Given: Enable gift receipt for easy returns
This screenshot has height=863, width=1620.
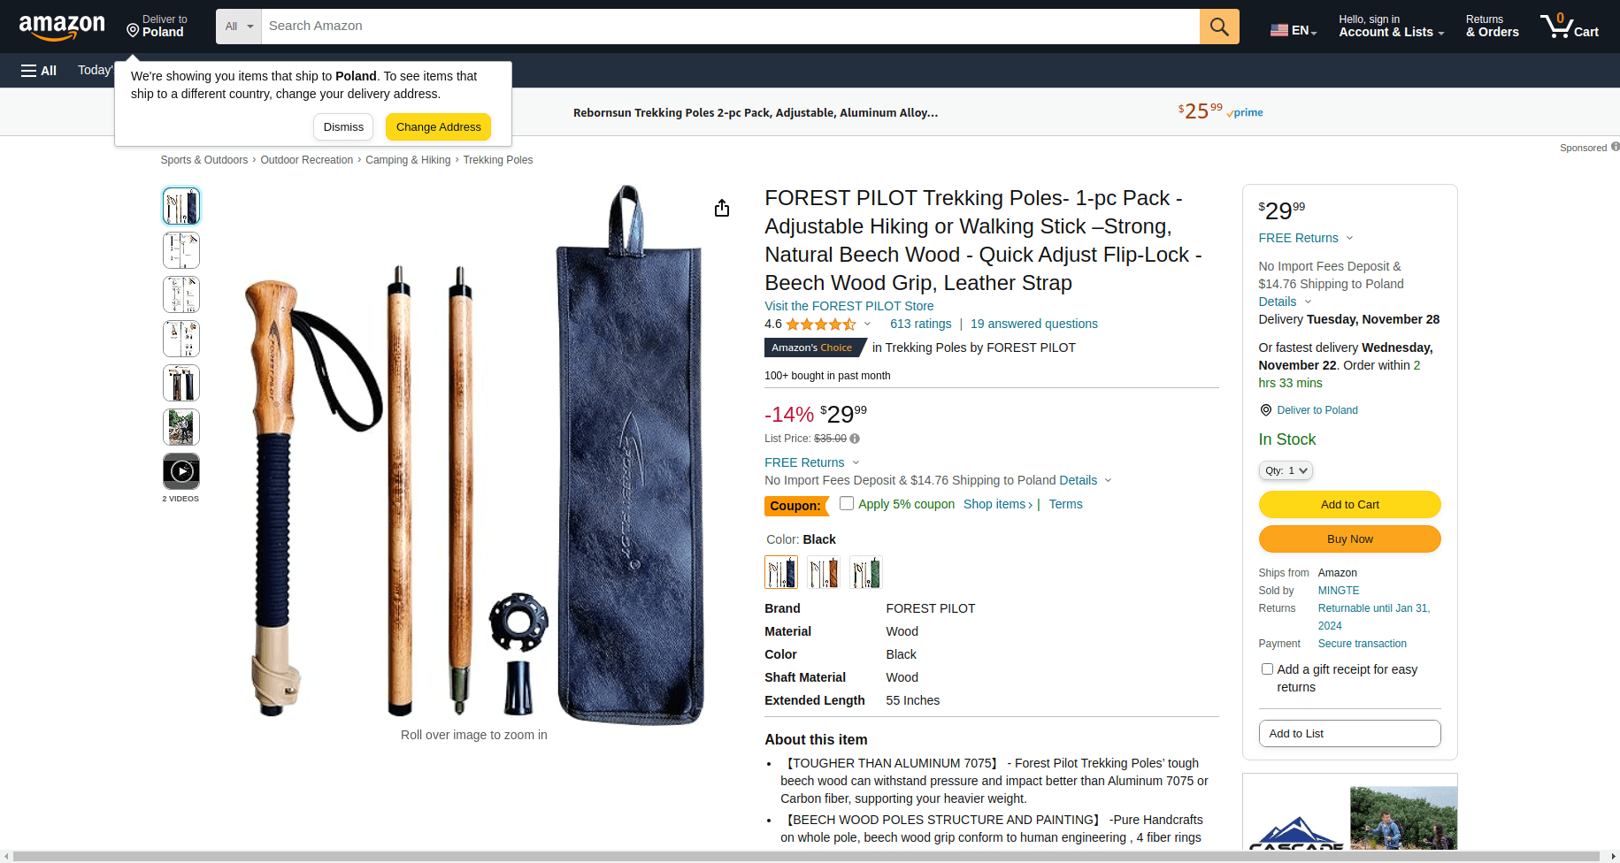Looking at the screenshot, I should click(1267, 669).
